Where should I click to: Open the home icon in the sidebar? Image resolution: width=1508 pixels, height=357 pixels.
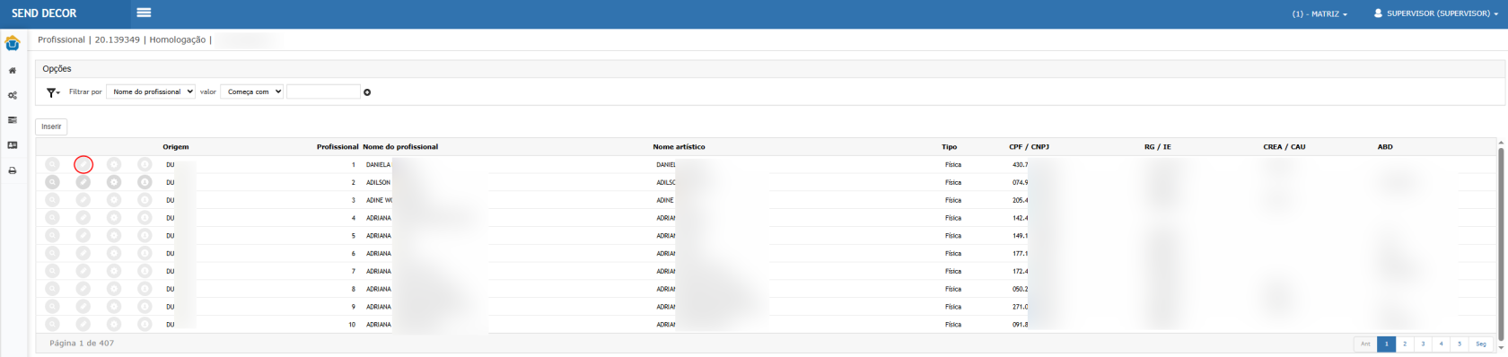pos(13,70)
